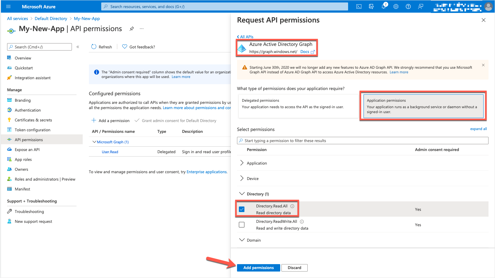Open Owners menu item
Screen dimensions: 495x278
click(21, 169)
